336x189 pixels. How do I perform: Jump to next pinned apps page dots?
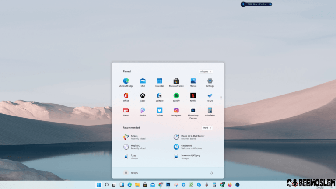221,98
